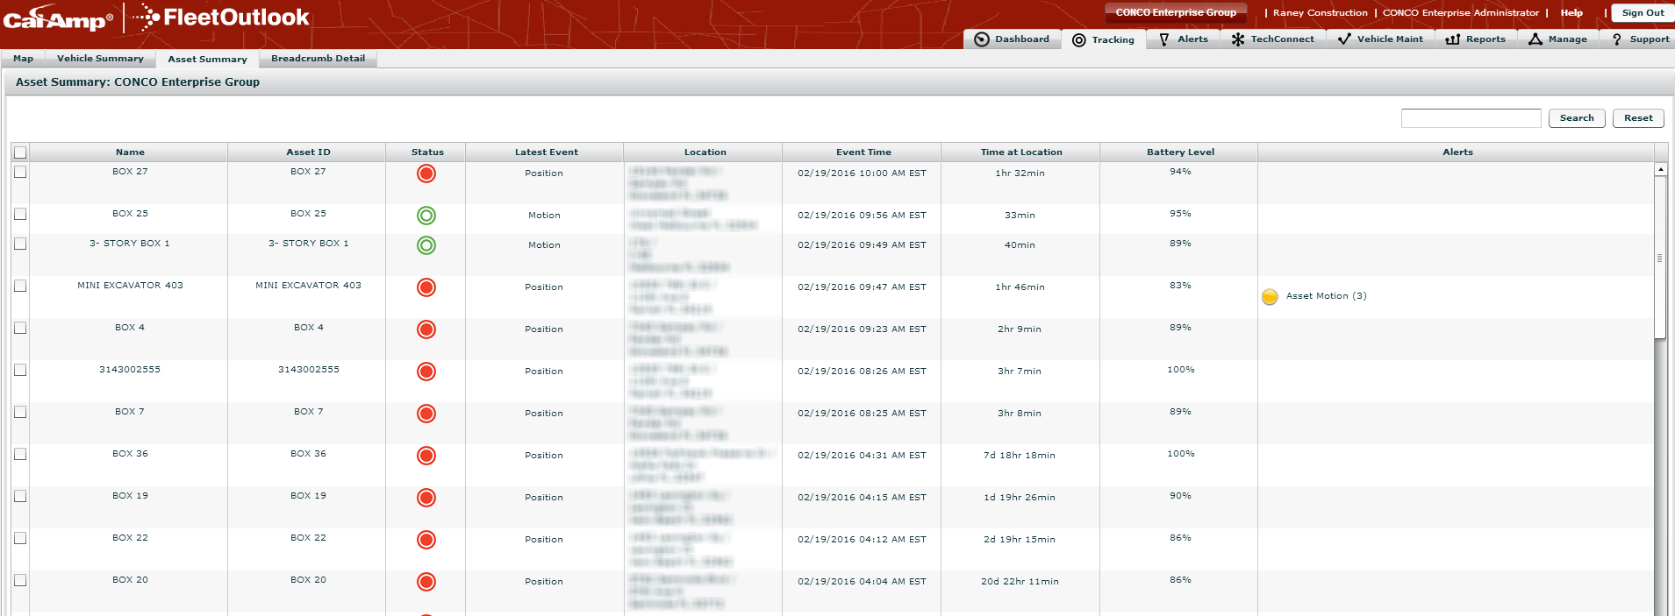This screenshot has height=616, width=1675.
Task: Click the Tracking target icon
Action: [1079, 40]
